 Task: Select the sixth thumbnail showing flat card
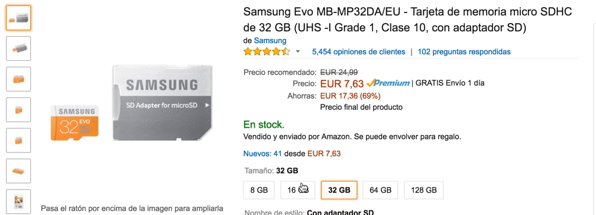[x=18, y=171]
